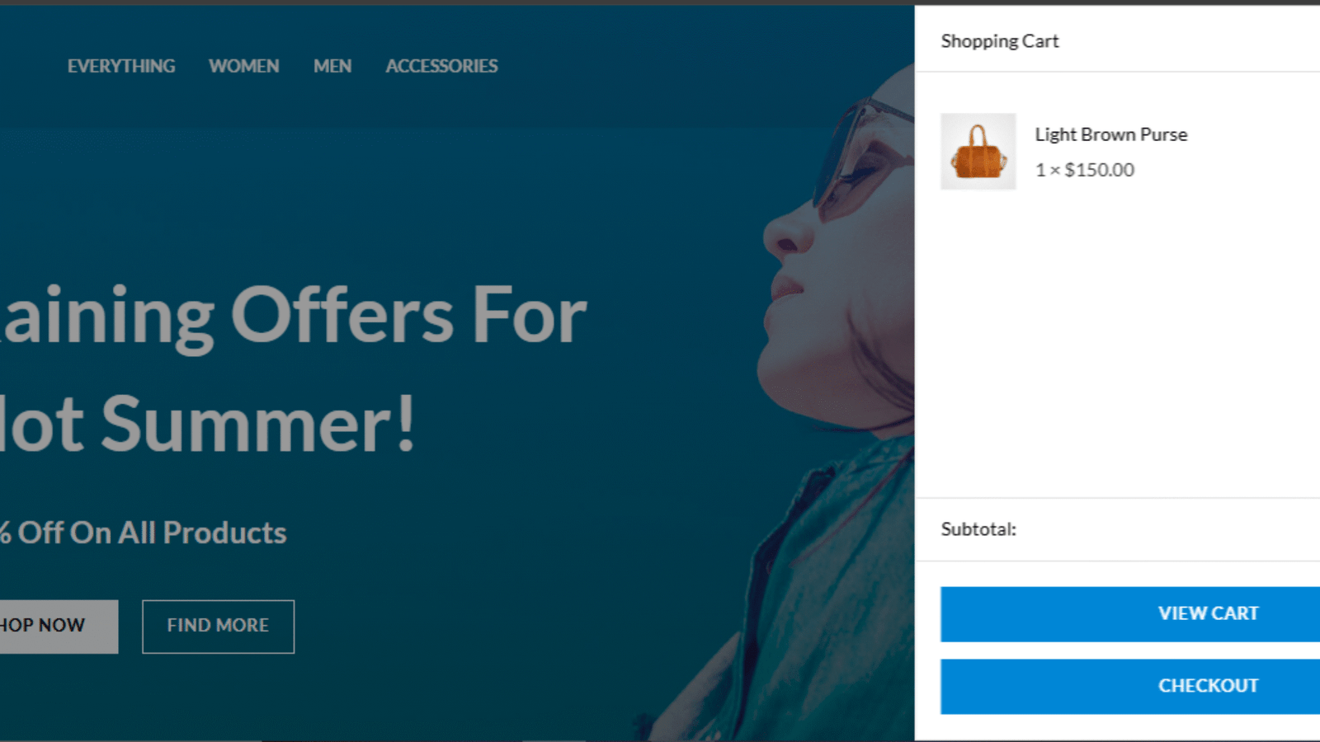This screenshot has height=742, width=1320.
Task: Click the empty white area below the cart item
Action: point(1118,346)
